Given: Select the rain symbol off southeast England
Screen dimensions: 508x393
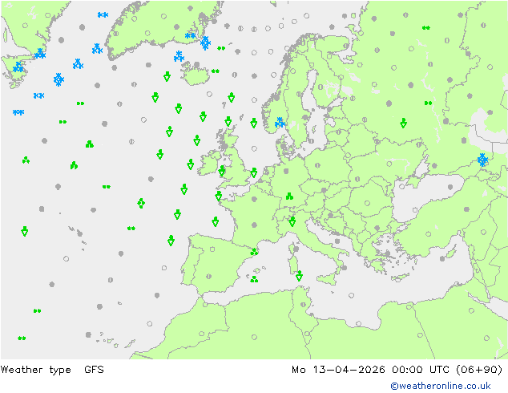Looking at the screenshot, I should click(254, 172).
